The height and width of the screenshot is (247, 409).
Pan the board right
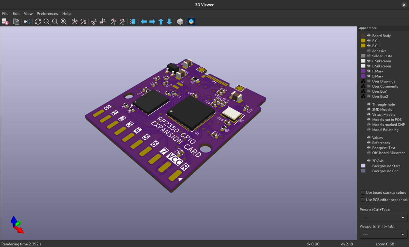pyautogui.click(x=152, y=21)
